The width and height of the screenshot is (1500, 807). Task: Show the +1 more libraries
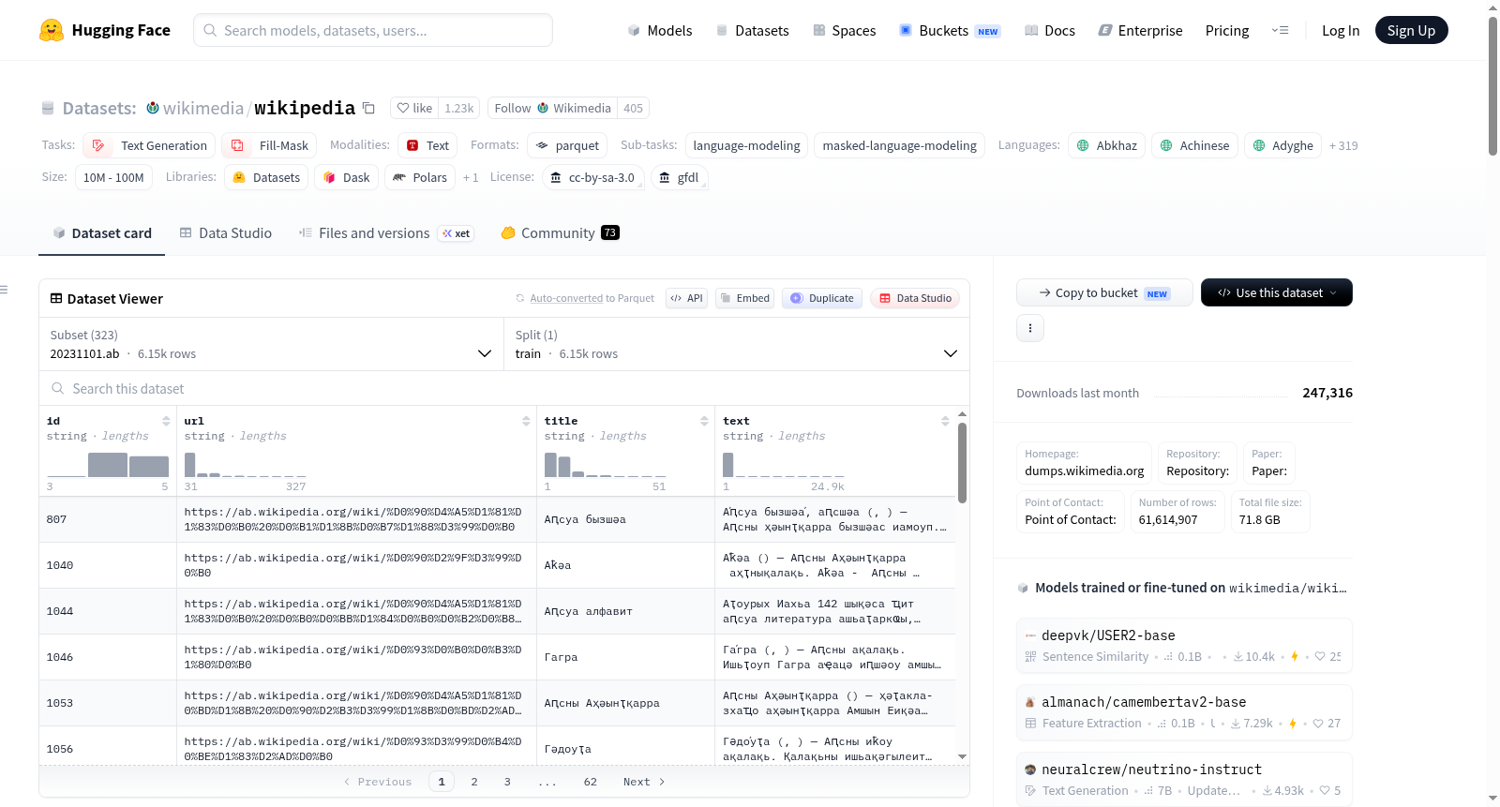(x=471, y=177)
